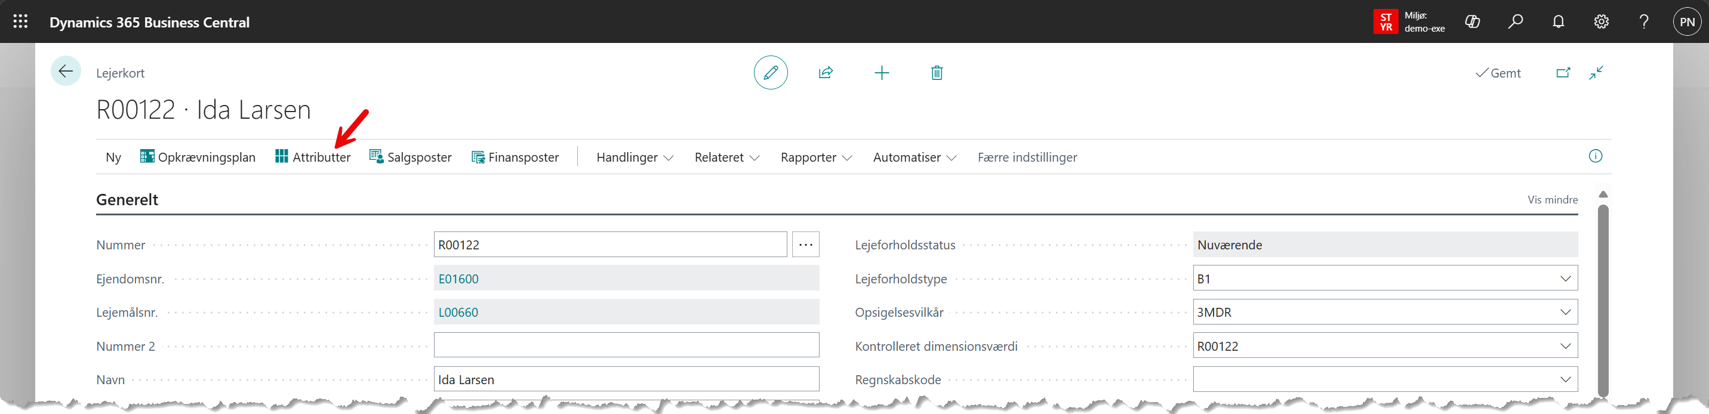Open the Handlinger menu

pyautogui.click(x=635, y=157)
